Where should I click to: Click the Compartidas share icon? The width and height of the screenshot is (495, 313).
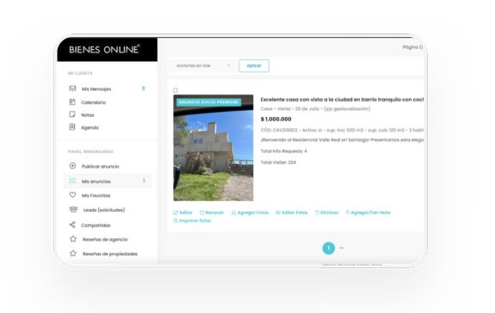[x=72, y=224]
